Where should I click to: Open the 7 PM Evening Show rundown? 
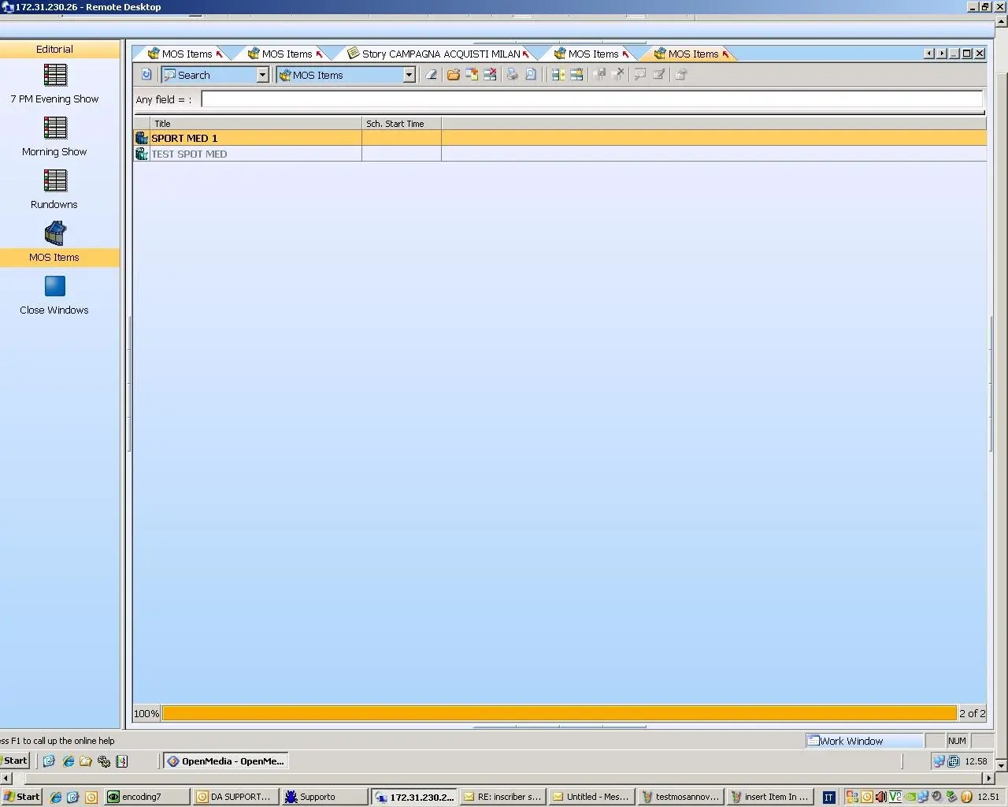(x=55, y=76)
